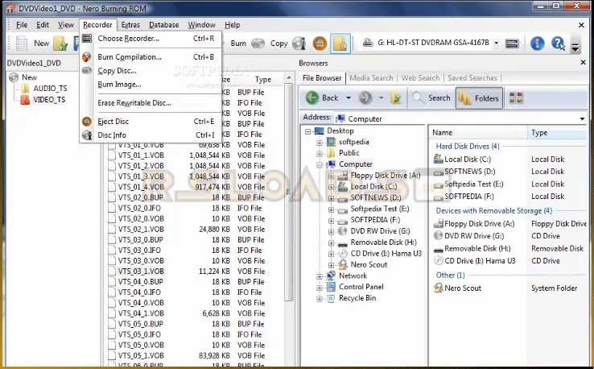594x369 pixels.
Task: Select DVD RW Drive (G:) in file list
Action: (474, 236)
